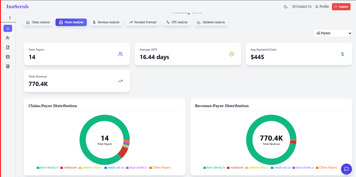Viewport: 356px width, 177px height.
Task: Toggle dark mode with the moon icon
Action: pos(285,7)
